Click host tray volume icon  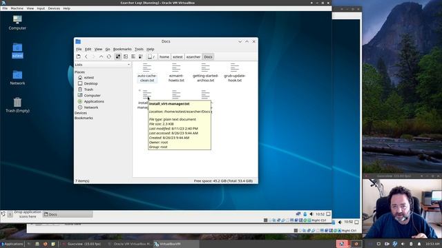click(x=403, y=244)
